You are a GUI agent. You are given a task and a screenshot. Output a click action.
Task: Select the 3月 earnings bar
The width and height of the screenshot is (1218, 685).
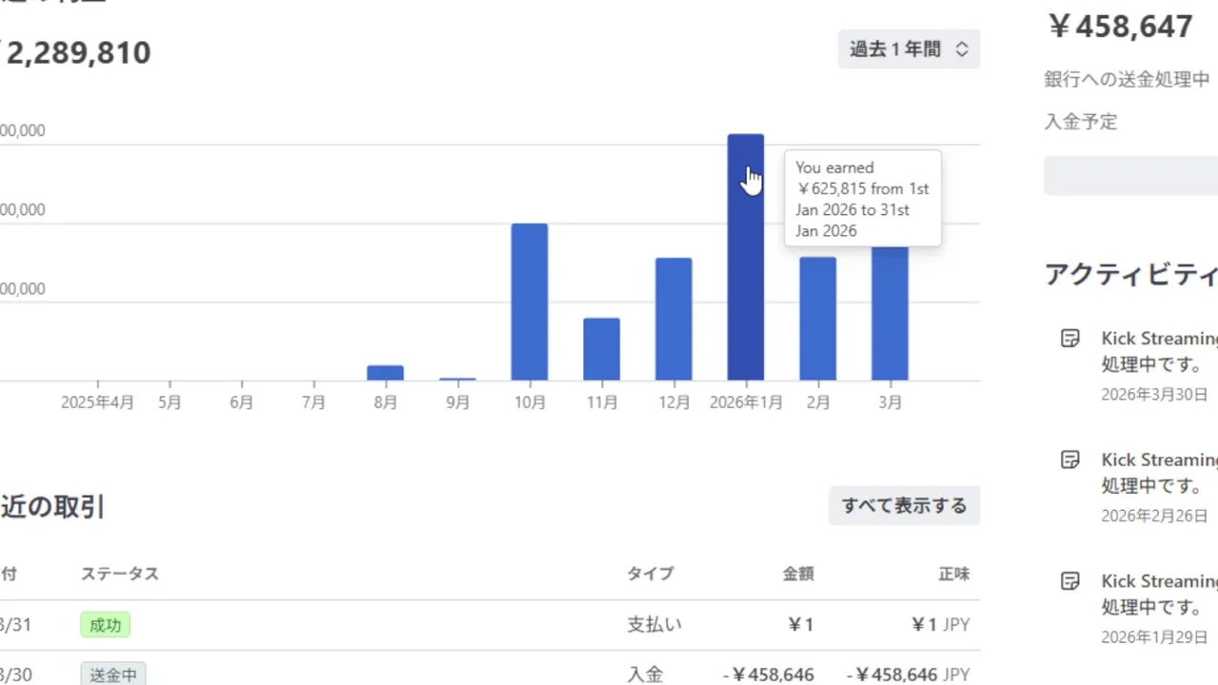click(890, 313)
